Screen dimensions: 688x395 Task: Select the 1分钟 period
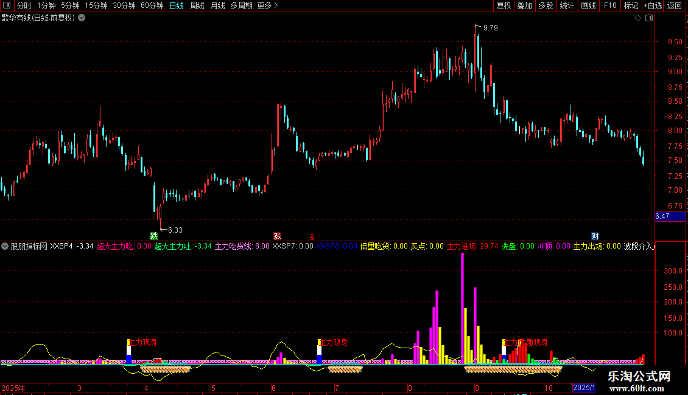coord(46,5)
